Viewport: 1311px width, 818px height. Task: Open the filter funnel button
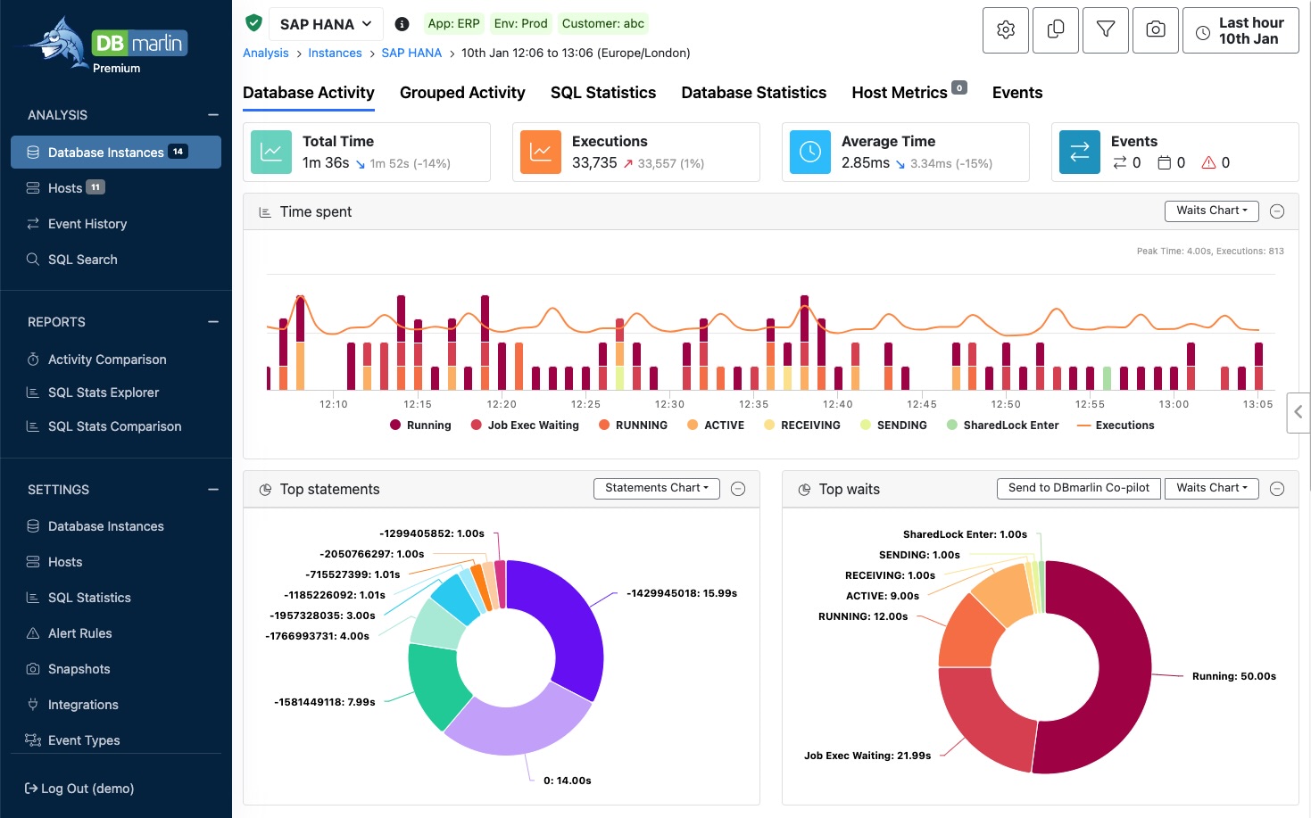pos(1106,30)
